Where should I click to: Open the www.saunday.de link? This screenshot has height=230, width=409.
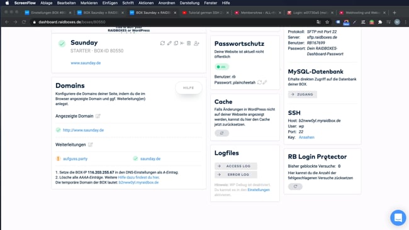click(x=86, y=63)
